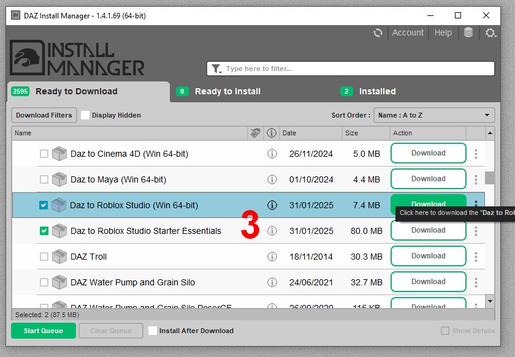The image size is (515, 357).
Task: Click package icon of Daz to Maya
Action: 59,179
